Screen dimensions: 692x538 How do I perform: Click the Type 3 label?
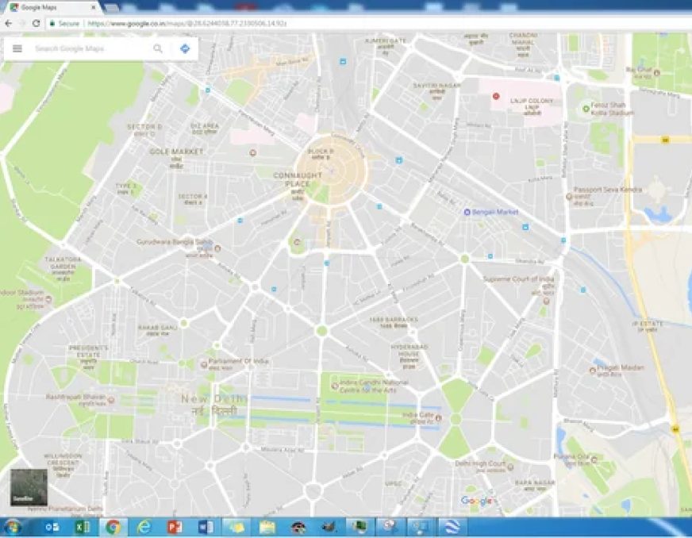point(125,186)
